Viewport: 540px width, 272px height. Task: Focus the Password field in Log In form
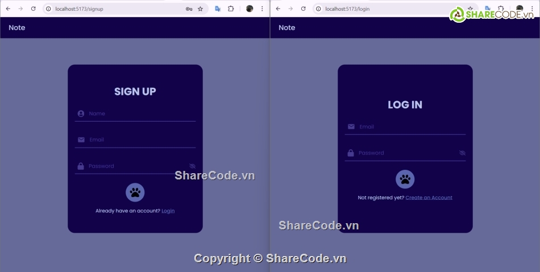click(405, 153)
